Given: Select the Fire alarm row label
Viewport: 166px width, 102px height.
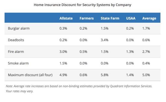Looking at the screenshot, I should point(16,52).
